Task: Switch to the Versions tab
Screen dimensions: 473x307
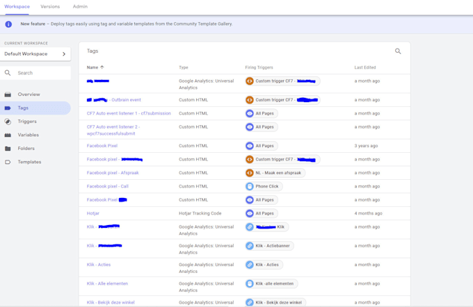Action: (x=50, y=6)
